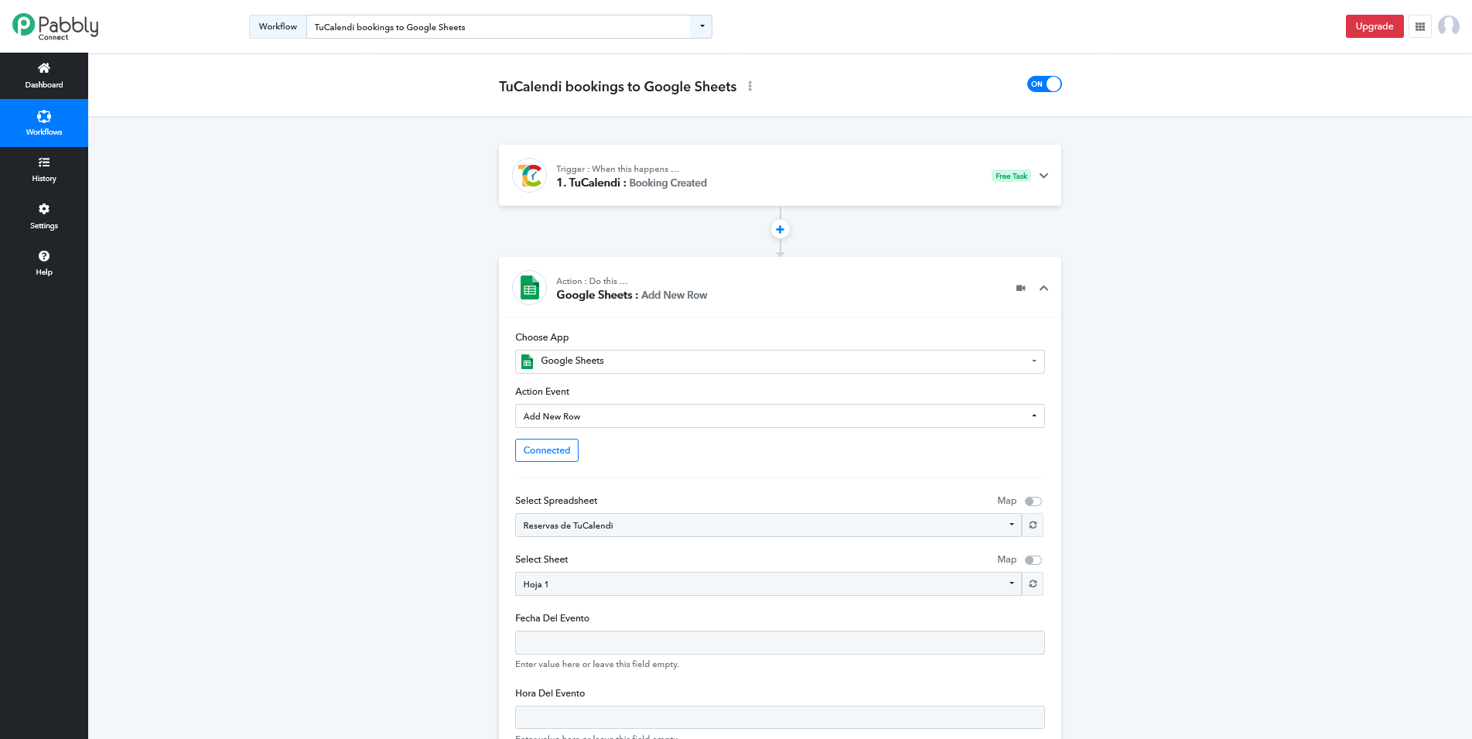Open the workflow selector dropdown arrow
This screenshot has width=1472, height=739.
(x=702, y=26)
